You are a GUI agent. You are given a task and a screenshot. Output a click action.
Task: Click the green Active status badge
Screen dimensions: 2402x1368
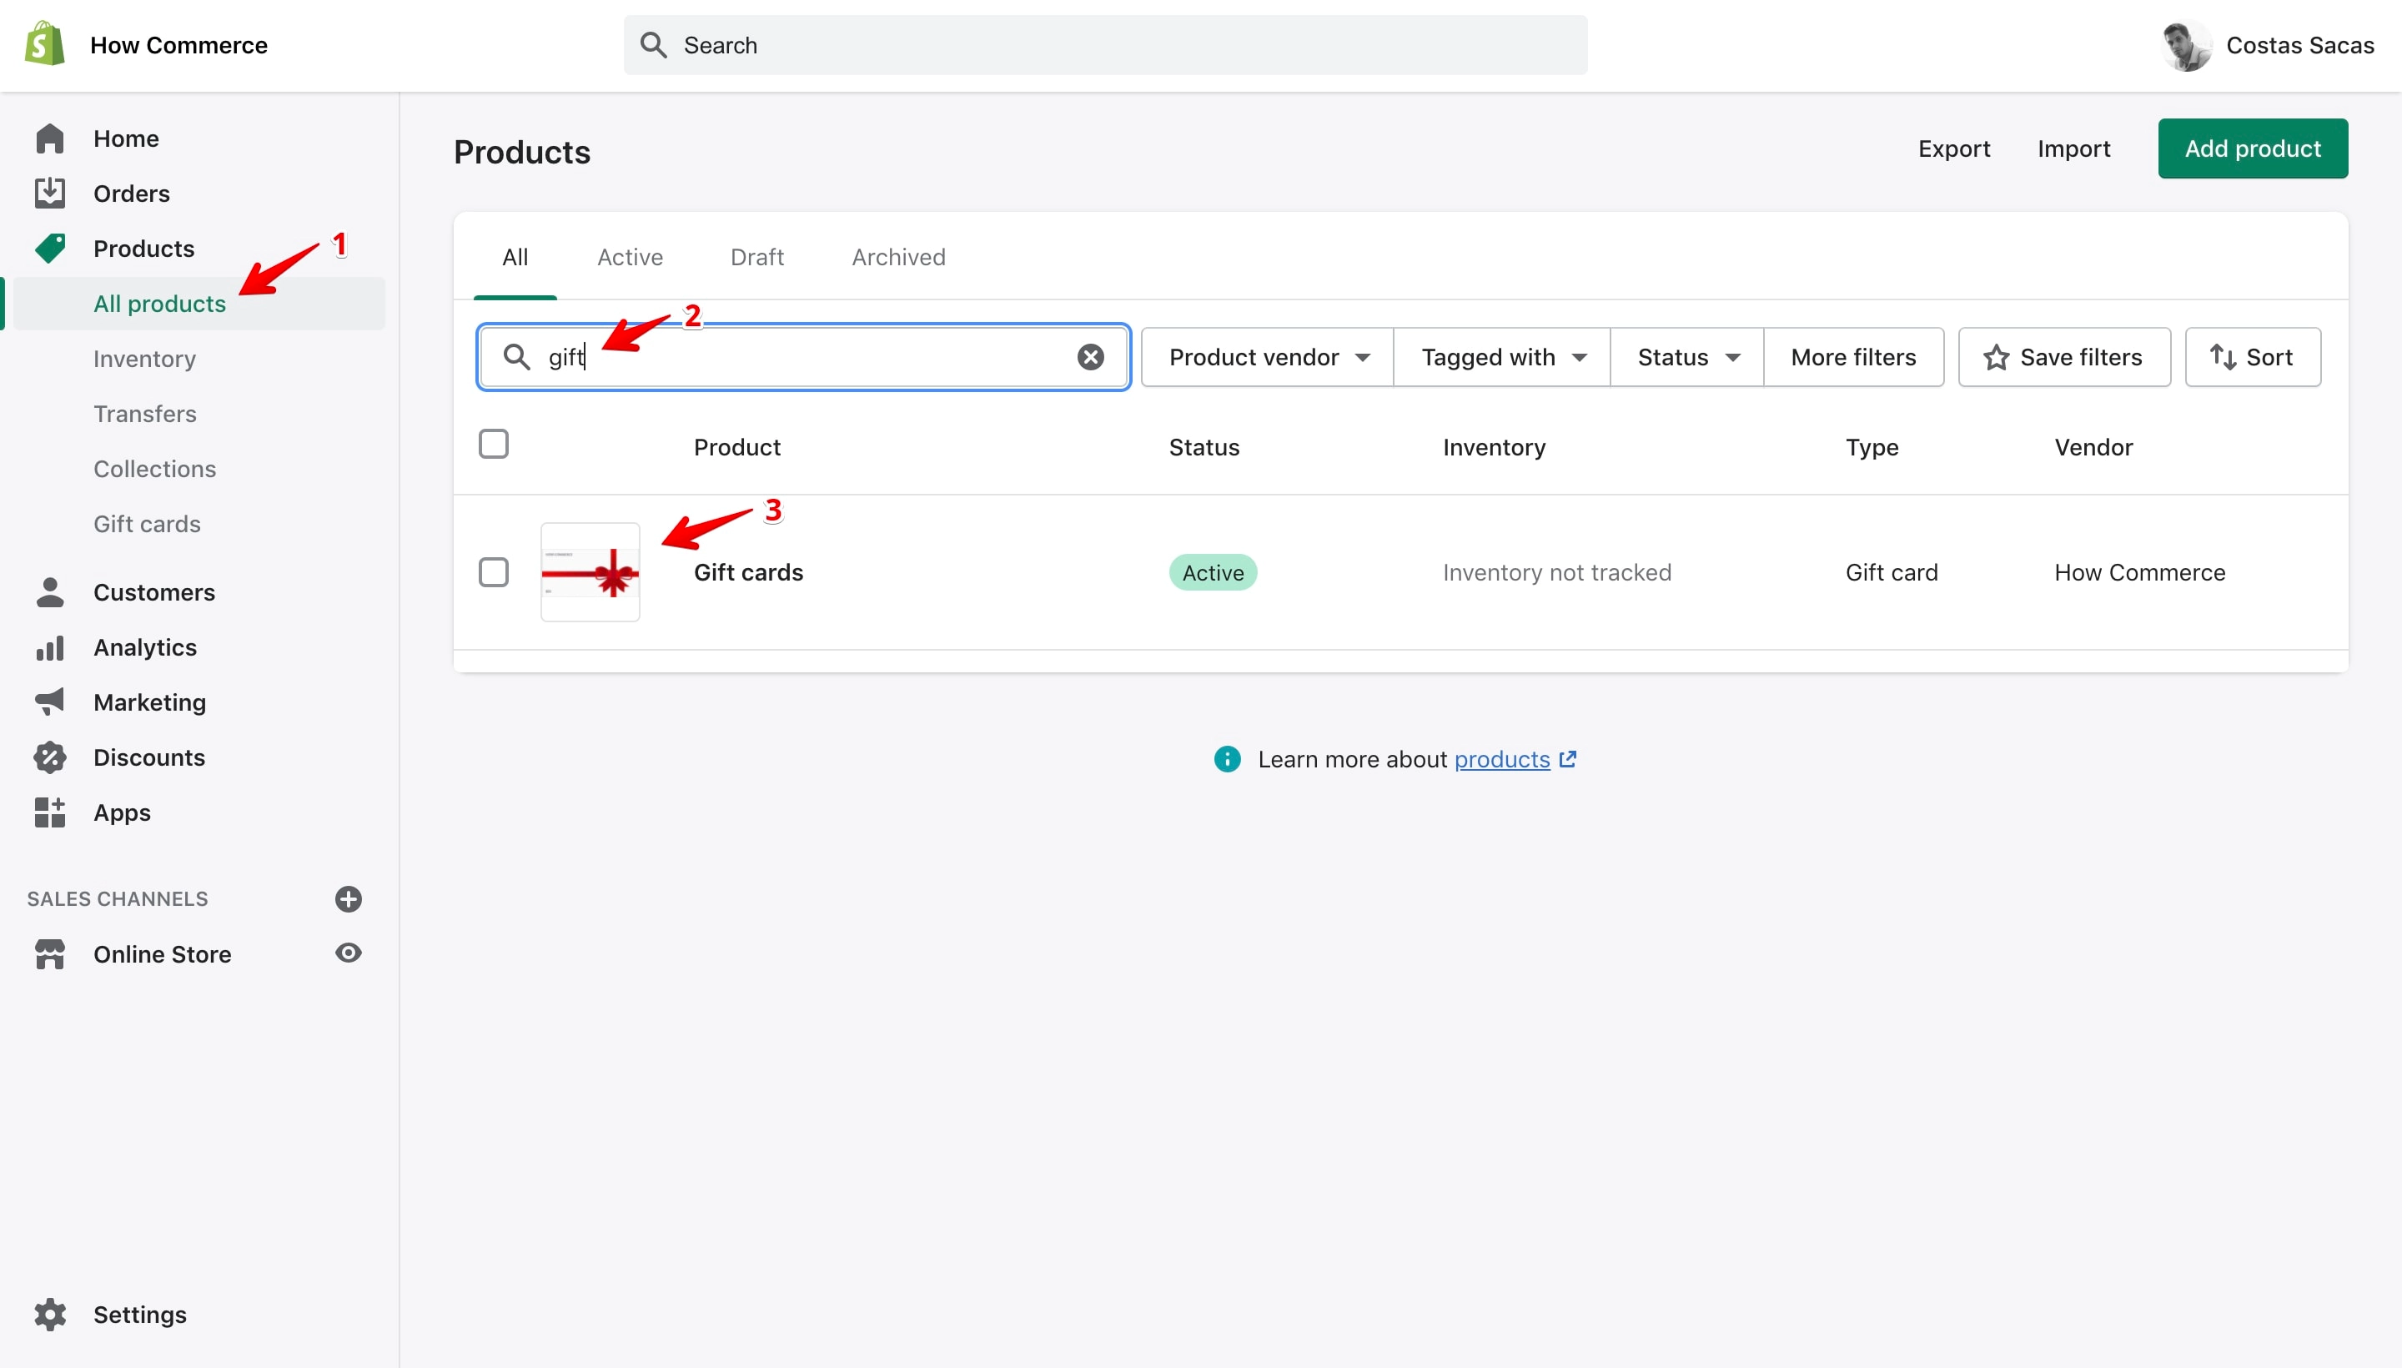tap(1213, 572)
